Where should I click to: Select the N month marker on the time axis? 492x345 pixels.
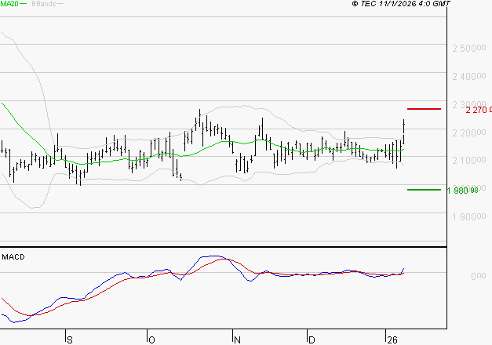(x=236, y=340)
